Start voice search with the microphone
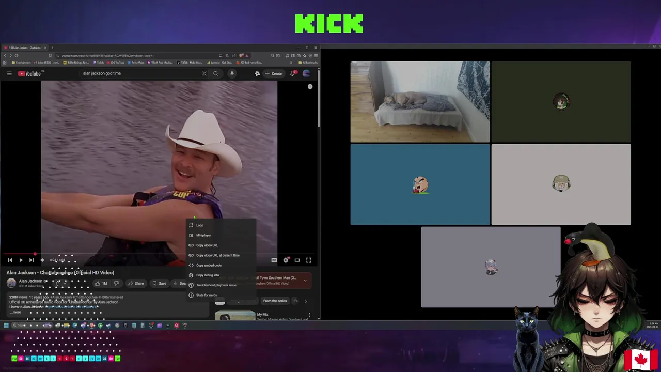The width and height of the screenshot is (661, 372). (x=232, y=73)
